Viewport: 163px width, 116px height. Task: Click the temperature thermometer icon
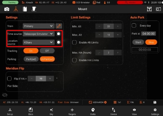click(105, 2)
